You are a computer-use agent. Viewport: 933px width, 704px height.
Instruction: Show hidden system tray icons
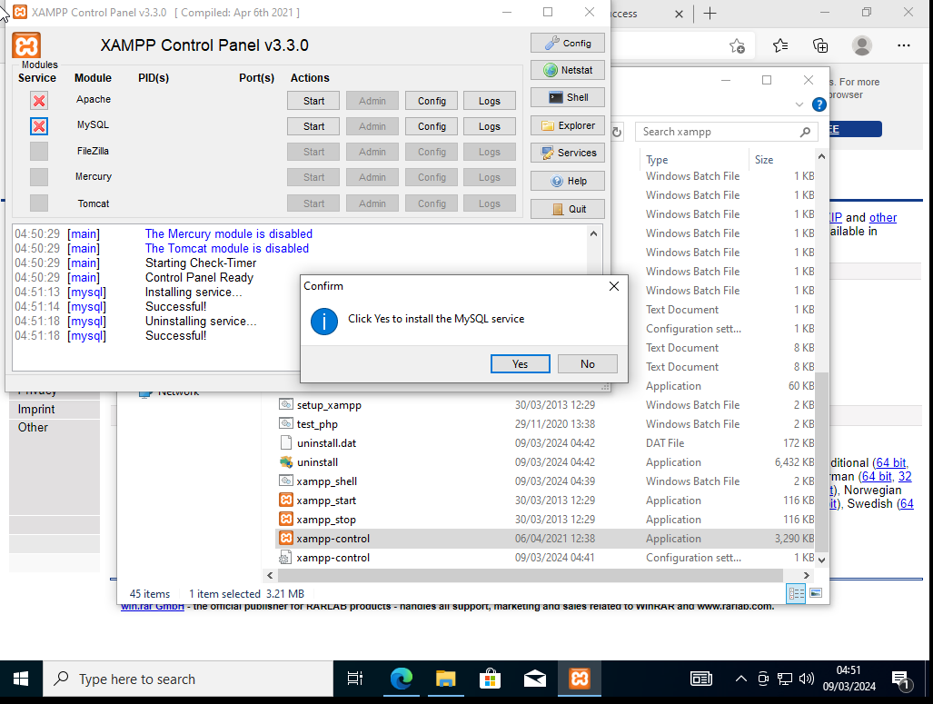point(740,679)
